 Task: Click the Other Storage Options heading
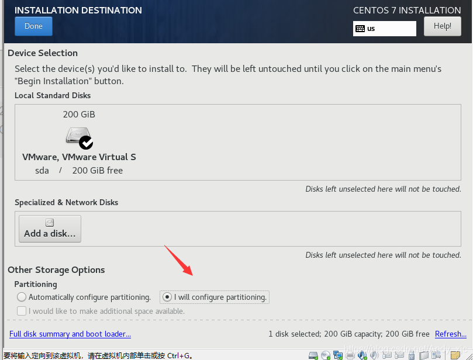pyautogui.click(x=56, y=270)
